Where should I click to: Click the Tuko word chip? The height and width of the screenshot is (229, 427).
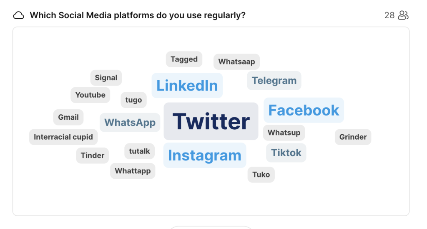261,175
